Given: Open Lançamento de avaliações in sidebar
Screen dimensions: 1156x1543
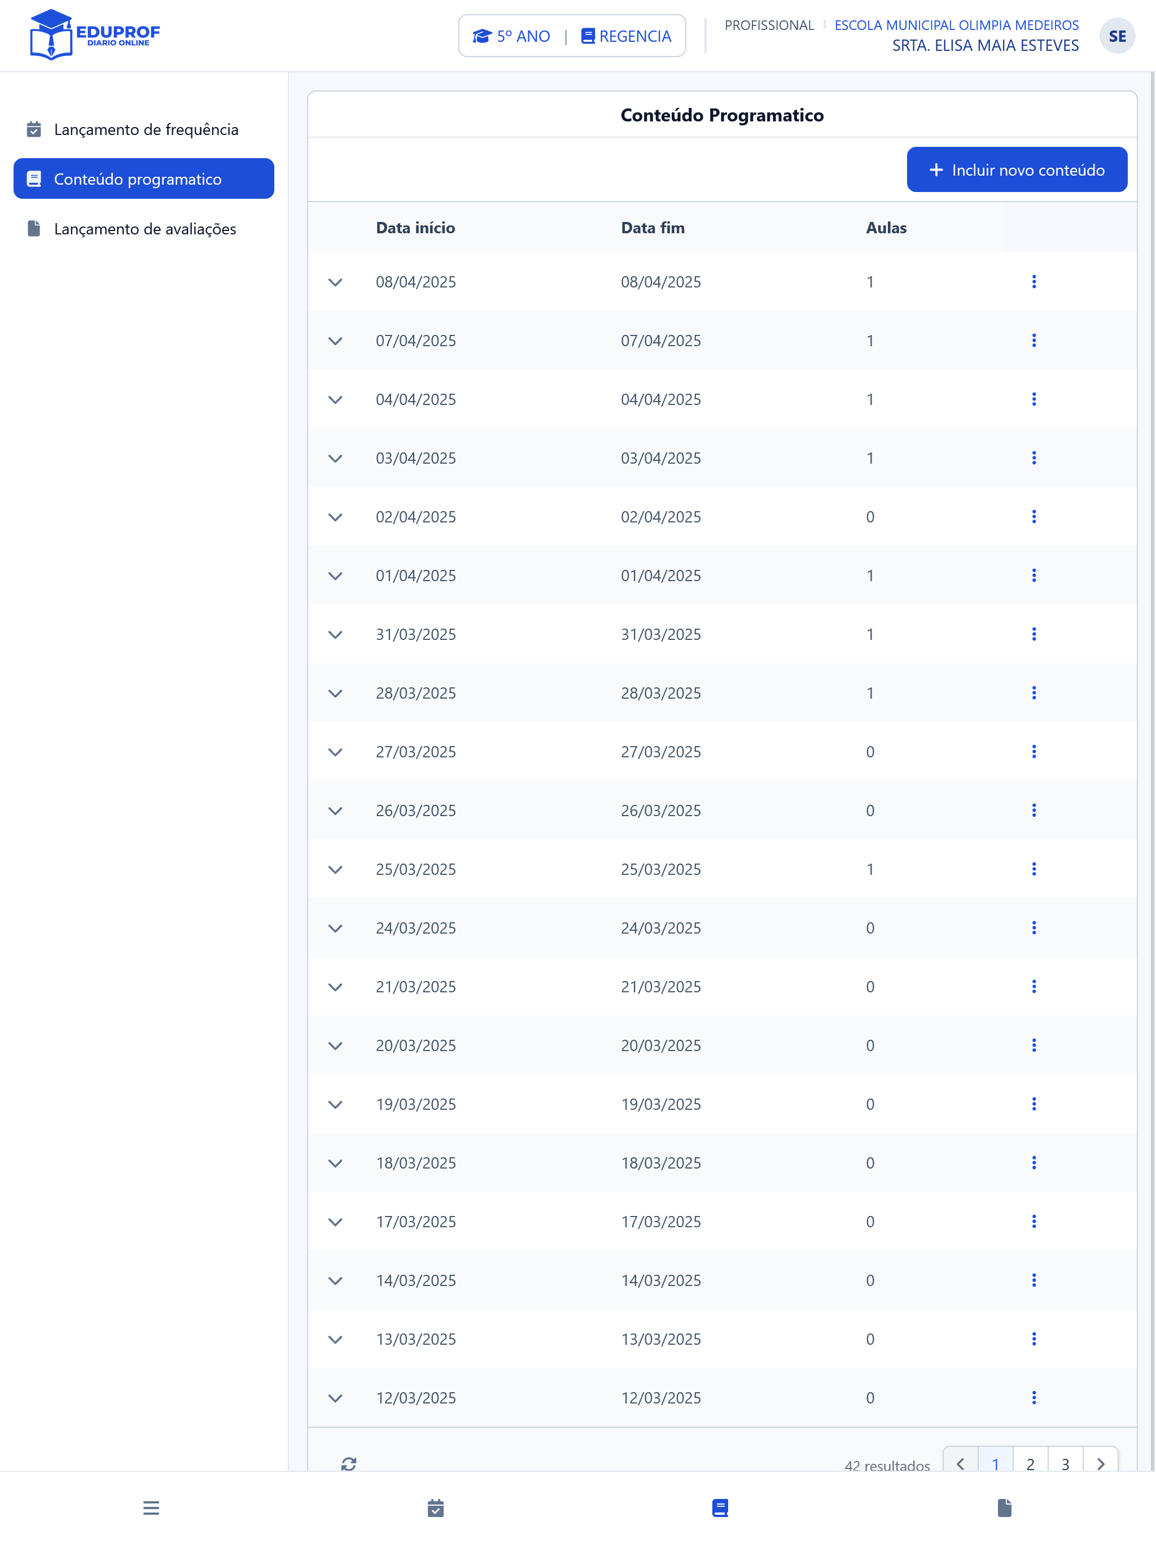Looking at the screenshot, I should click(143, 229).
